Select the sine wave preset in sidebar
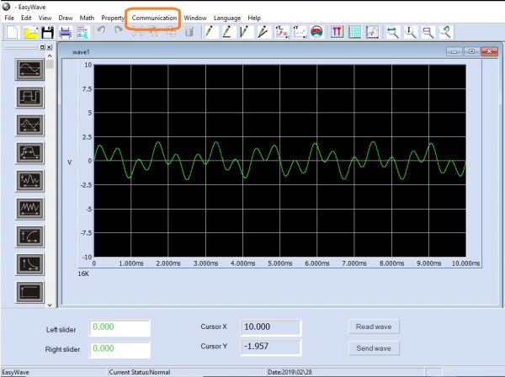 point(29,70)
